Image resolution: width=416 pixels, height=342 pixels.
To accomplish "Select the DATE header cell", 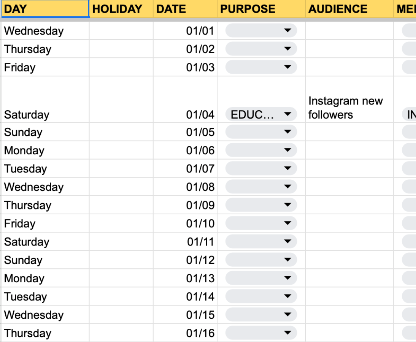I will (185, 9).
